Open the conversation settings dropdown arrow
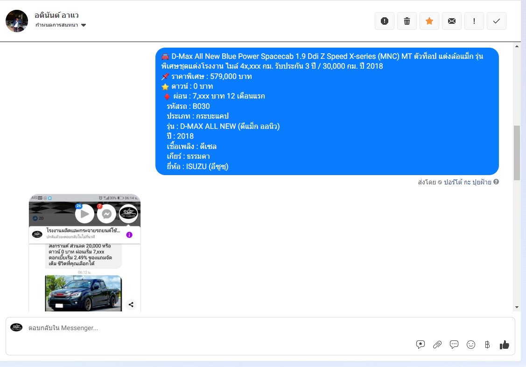This screenshot has height=367, width=526. coord(84,25)
